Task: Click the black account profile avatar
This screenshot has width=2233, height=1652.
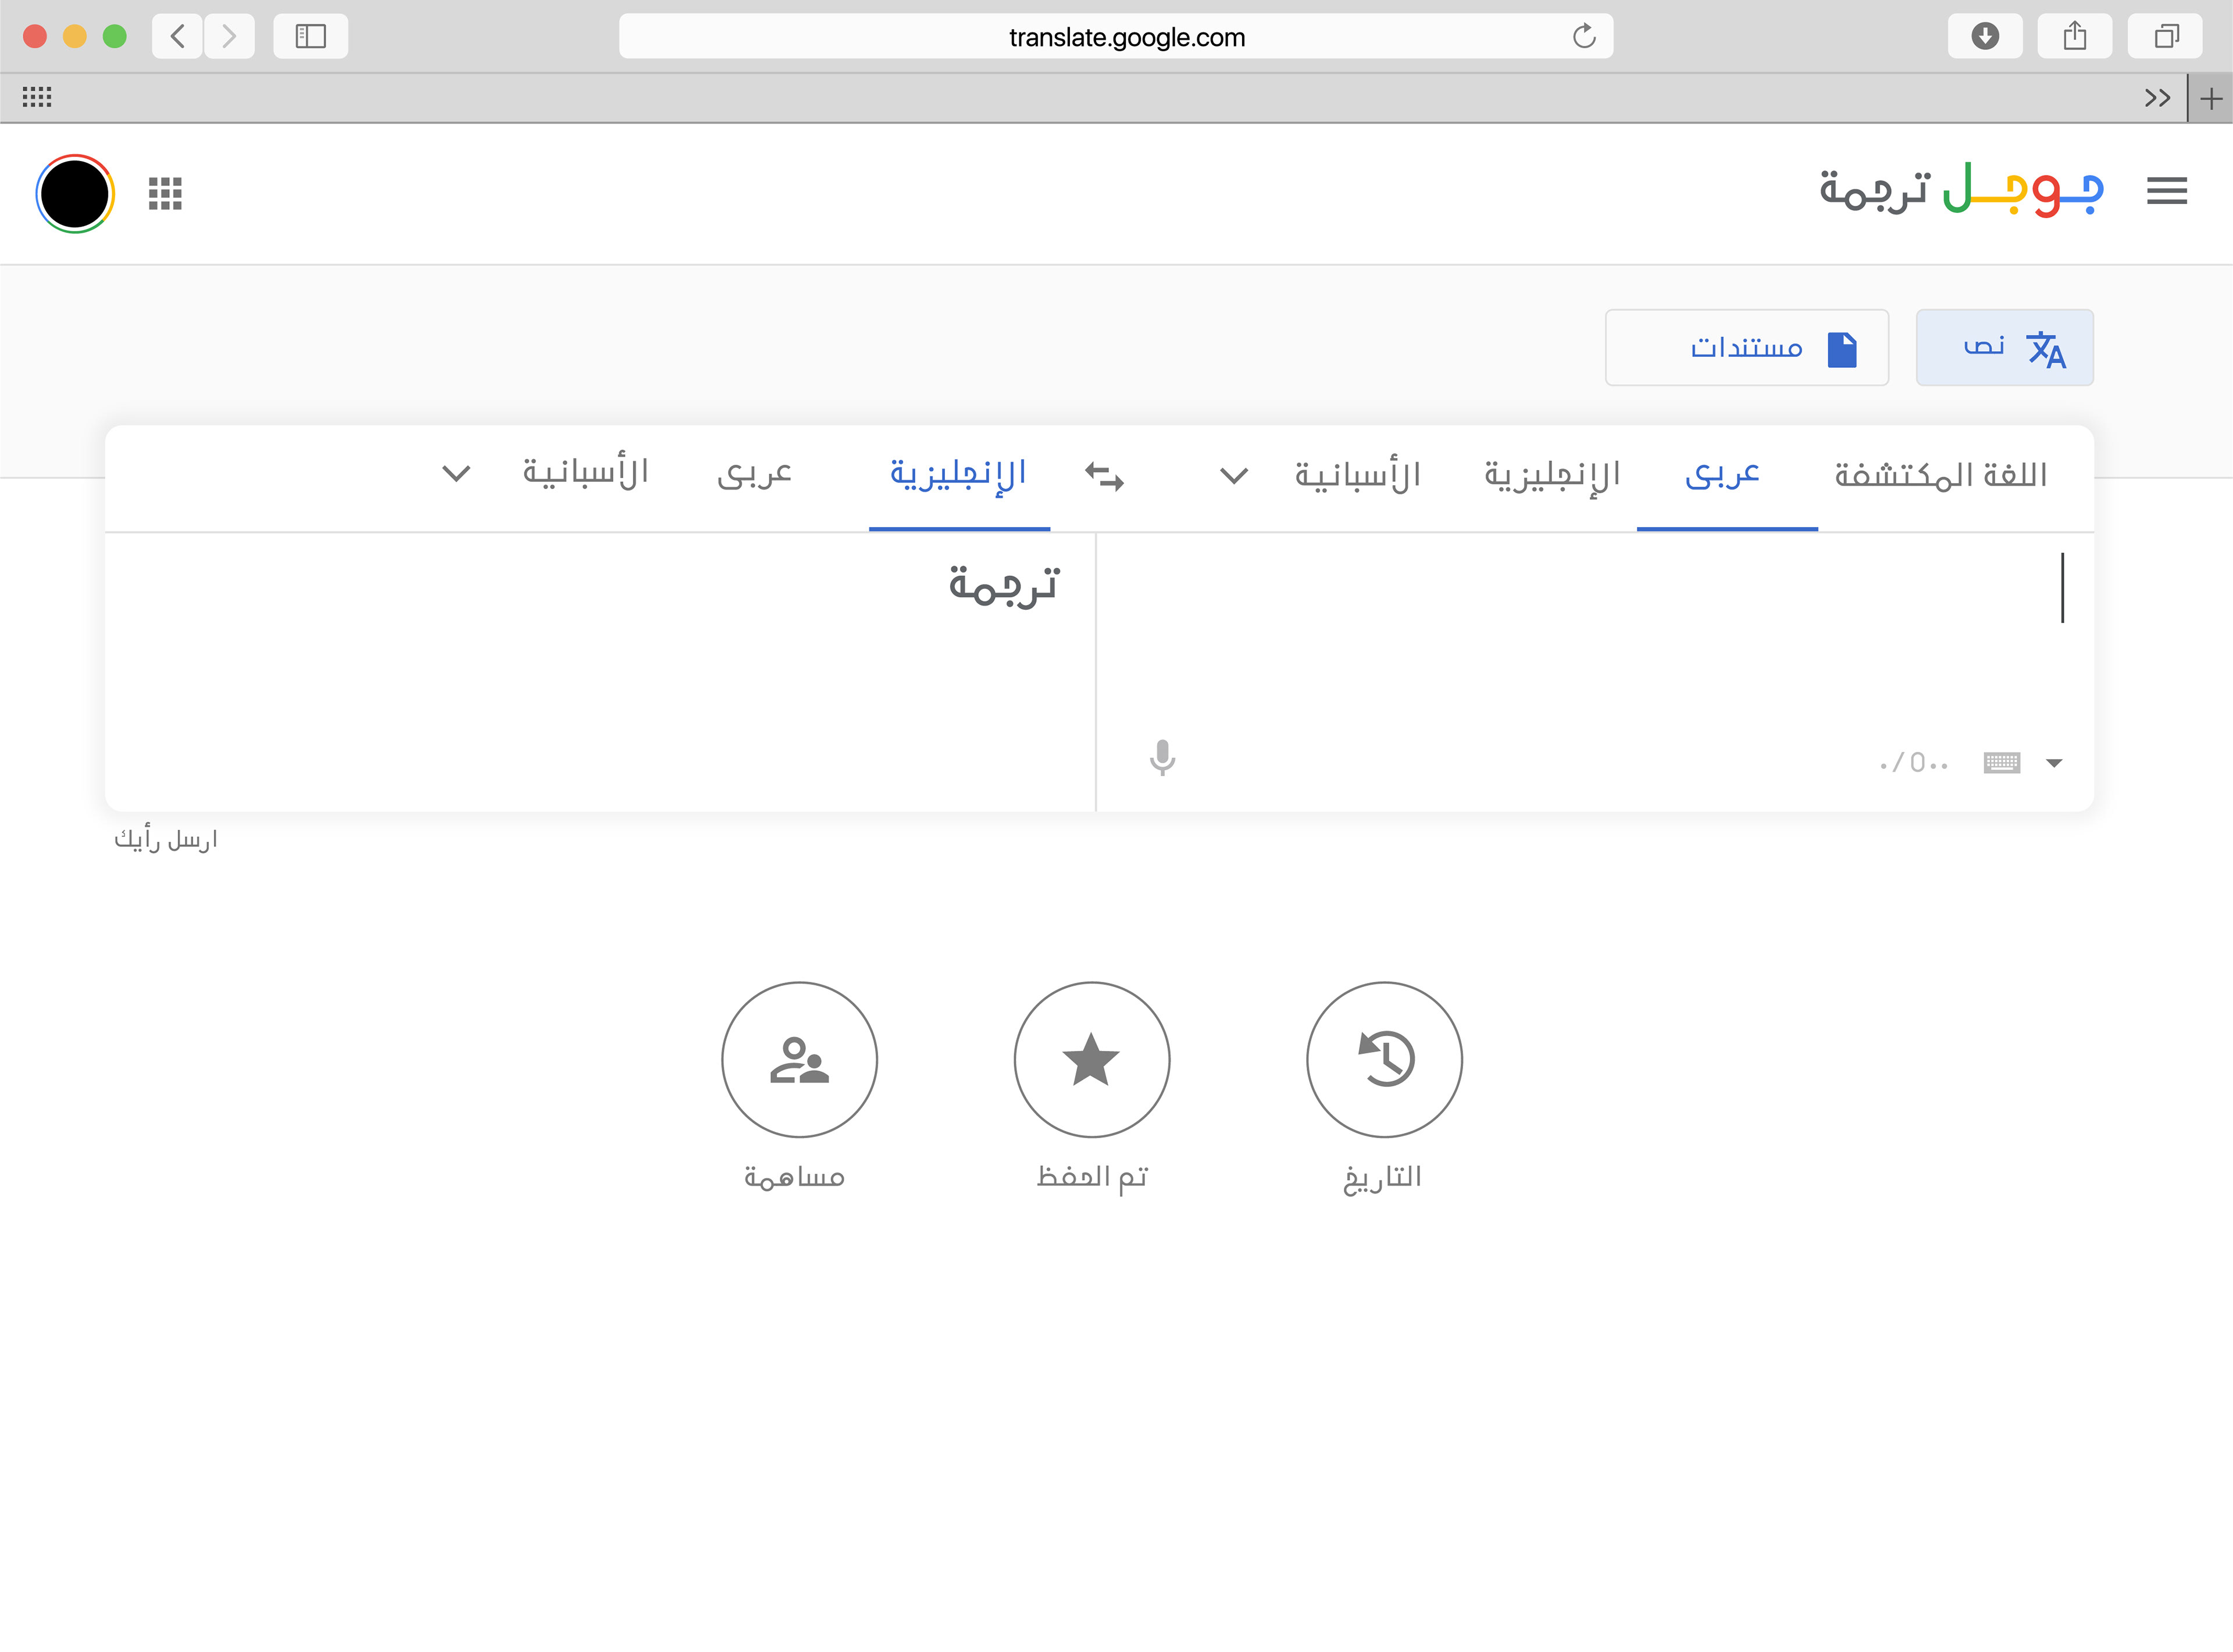Action: coord(75,193)
